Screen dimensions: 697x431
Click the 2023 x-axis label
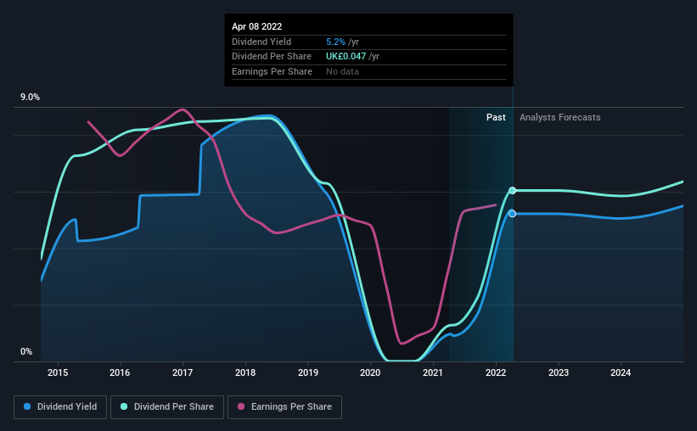(559, 372)
